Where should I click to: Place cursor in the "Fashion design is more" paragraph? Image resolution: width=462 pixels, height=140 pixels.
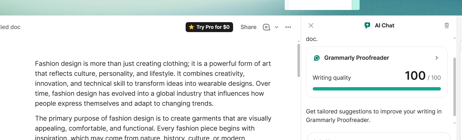pos(153,84)
